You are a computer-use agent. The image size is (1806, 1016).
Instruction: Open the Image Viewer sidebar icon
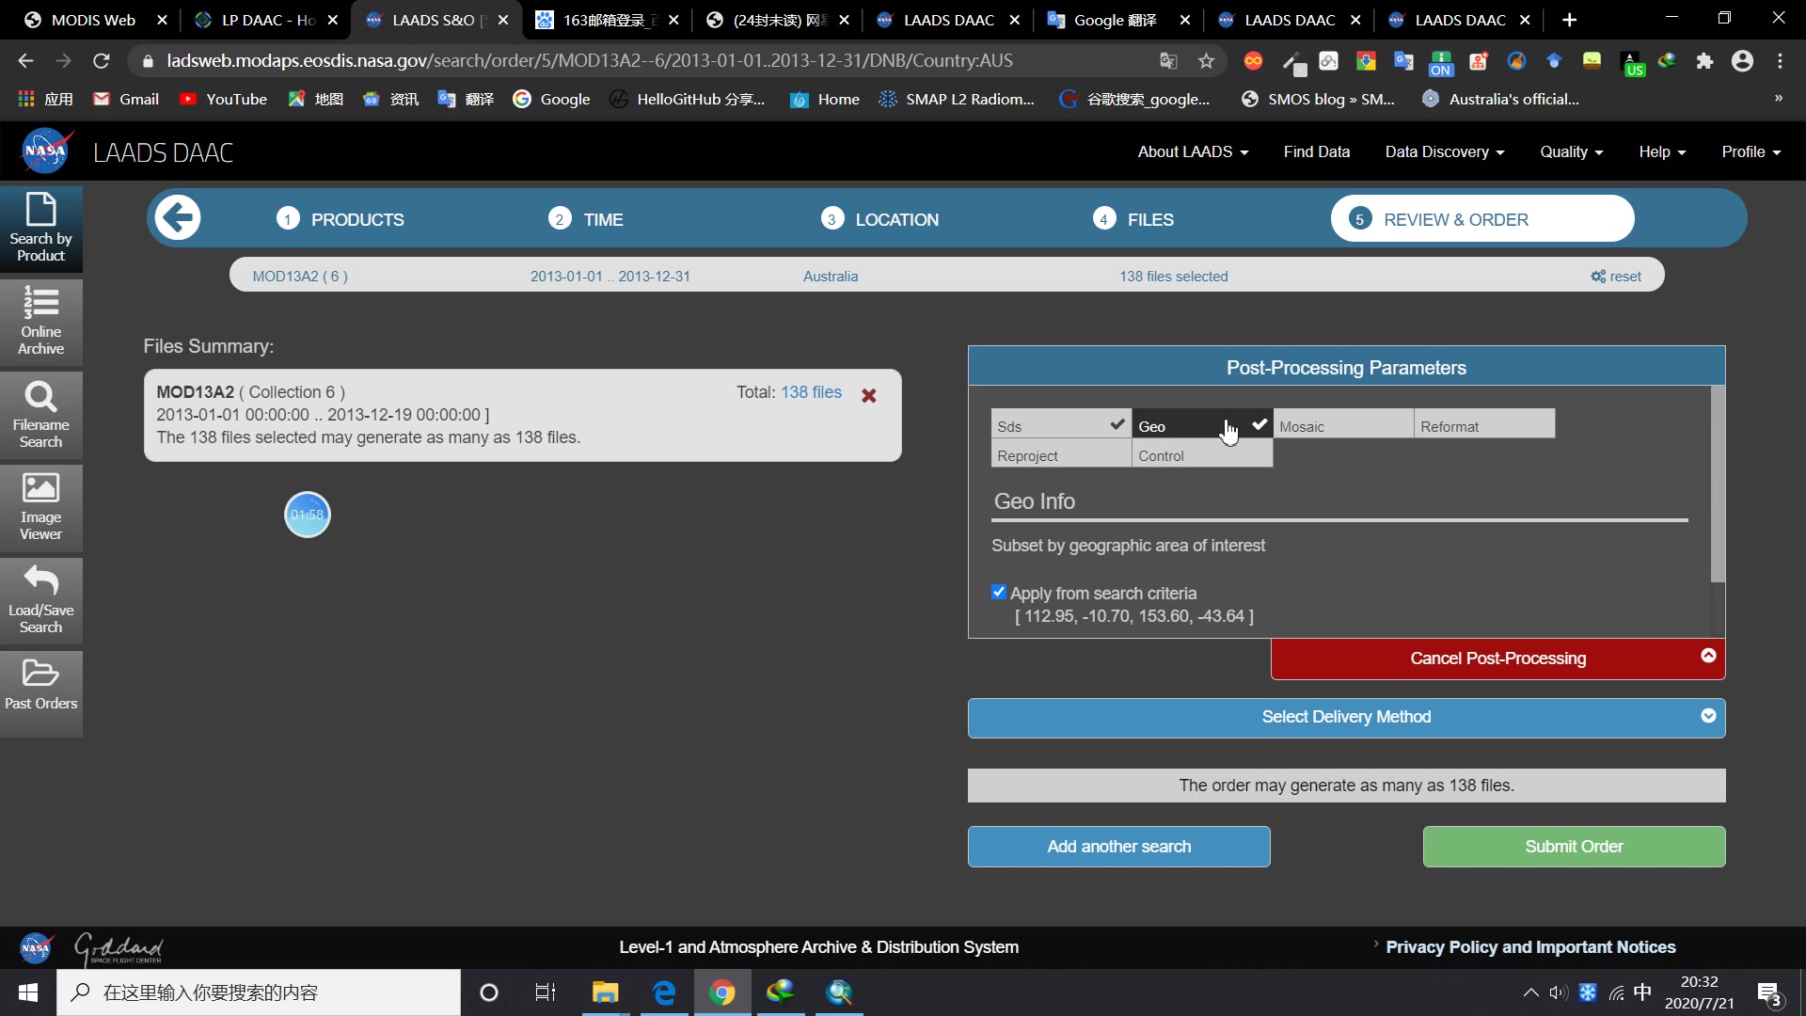point(40,508)
